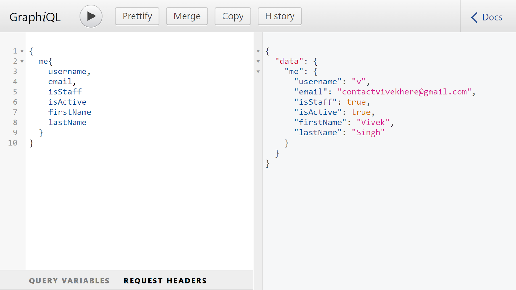Collapse line 1 with its fold triangle
Image resolution: width=516 pixels, height=290 pixels.
point(21,51)
